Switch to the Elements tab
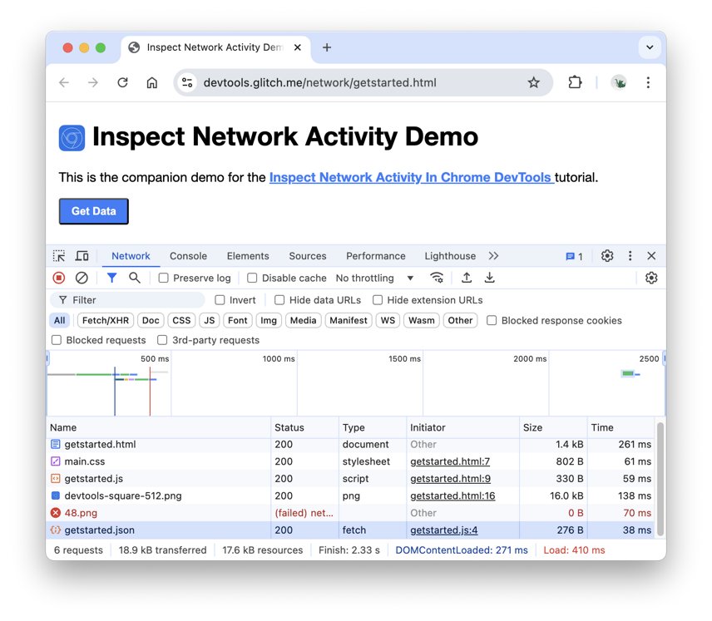Screen dimensions: 712x621 click(248, 256)
